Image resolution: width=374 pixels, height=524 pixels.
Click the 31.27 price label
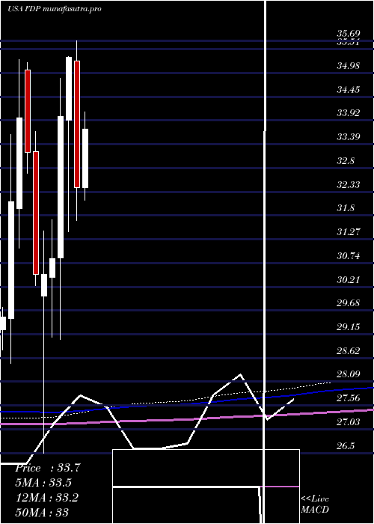(349, 231)
